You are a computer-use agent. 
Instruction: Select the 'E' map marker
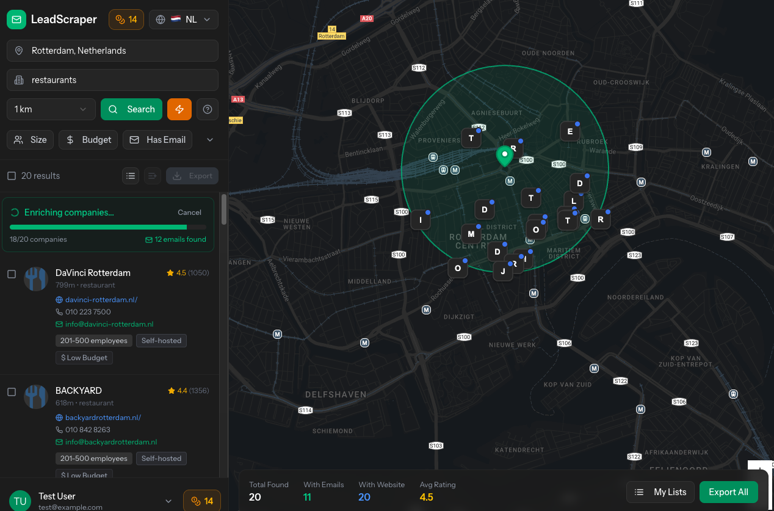[570, 131]
